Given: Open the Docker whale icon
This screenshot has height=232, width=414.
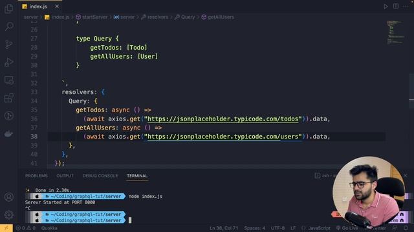Looking at the screenshot, I should pos(8,134).
